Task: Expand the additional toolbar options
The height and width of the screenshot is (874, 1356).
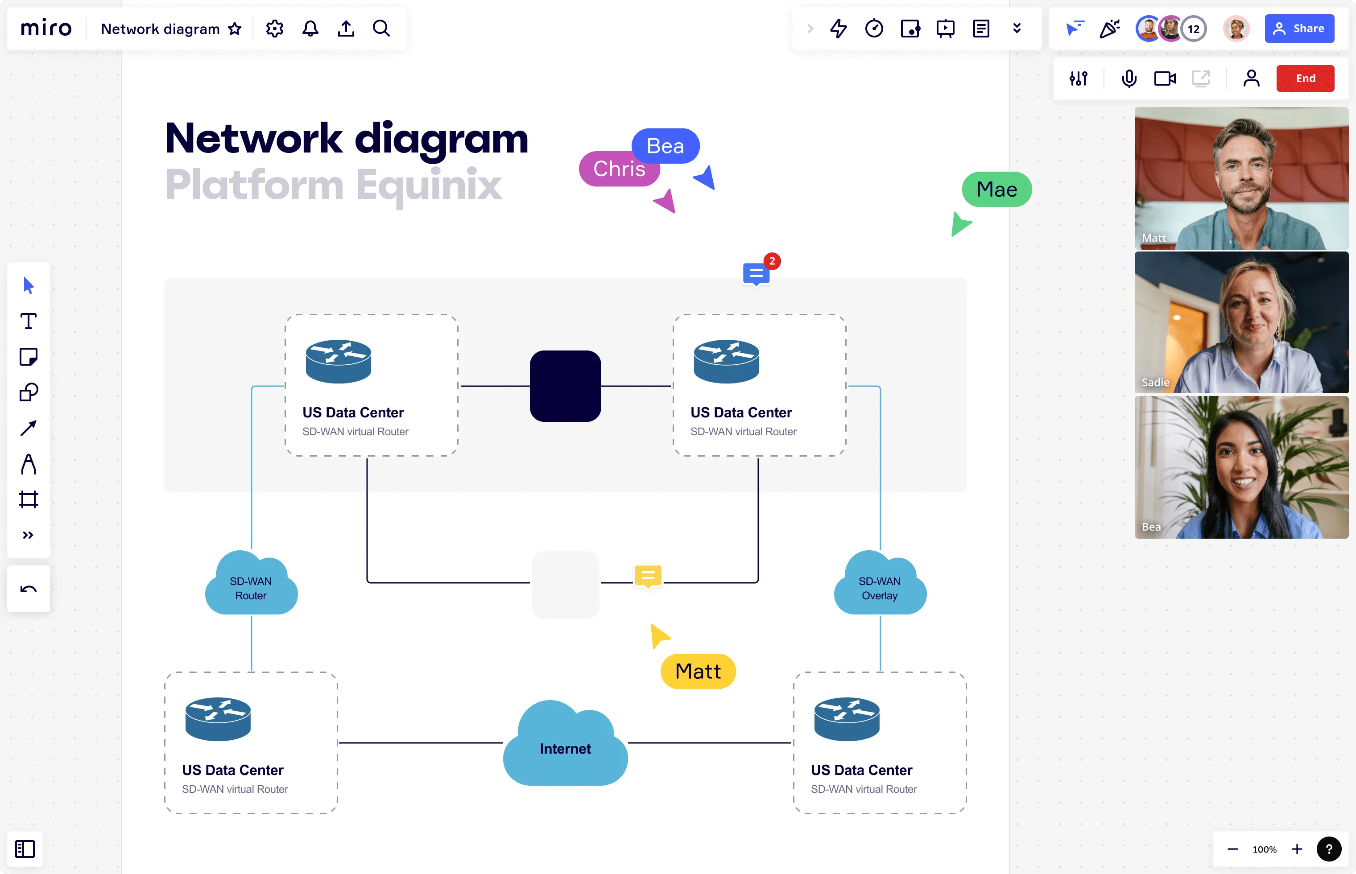Action: 29,534
